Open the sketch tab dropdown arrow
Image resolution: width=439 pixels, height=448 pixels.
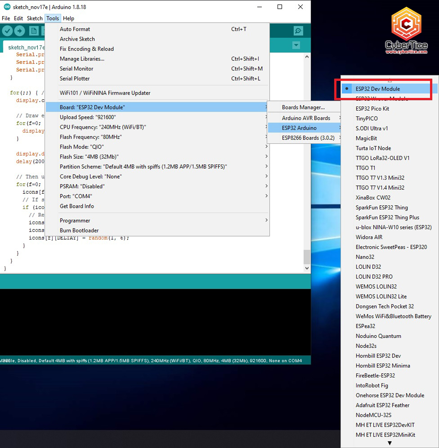(296, 45)
